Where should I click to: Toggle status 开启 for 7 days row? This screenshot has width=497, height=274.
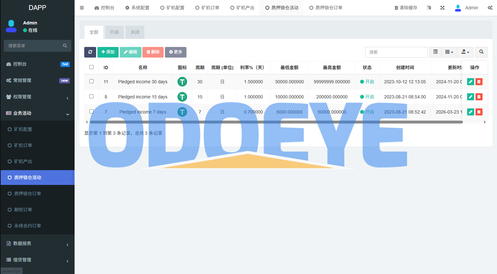click(x=367, y=112)
